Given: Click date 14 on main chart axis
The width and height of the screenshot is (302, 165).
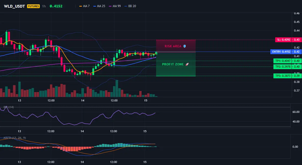Looking at the screenshot, I should coord(83,100).
